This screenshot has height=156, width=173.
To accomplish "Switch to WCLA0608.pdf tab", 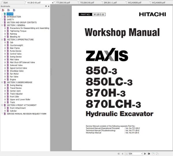I will coord(134,3).
